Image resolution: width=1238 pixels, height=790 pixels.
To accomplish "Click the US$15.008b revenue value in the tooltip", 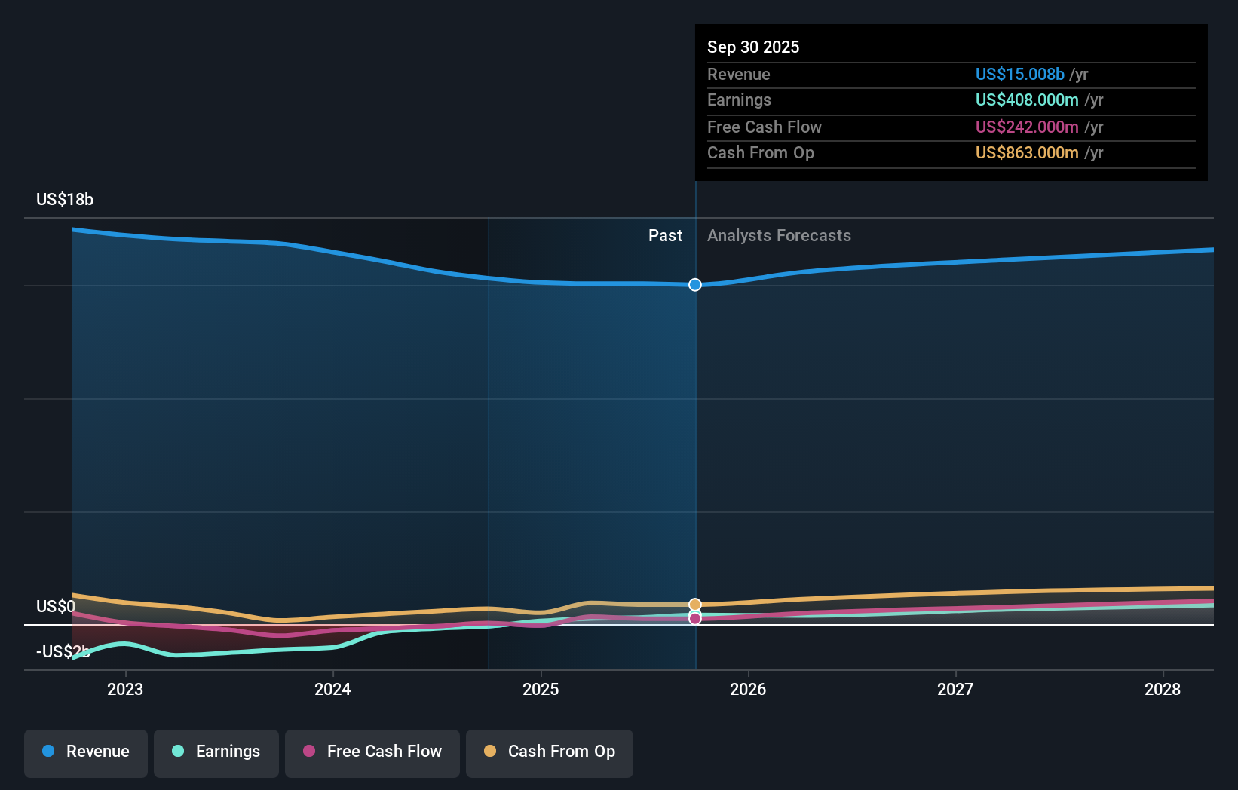I will point(1020,74).
